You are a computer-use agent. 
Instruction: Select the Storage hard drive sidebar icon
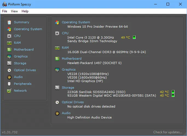(9, 63)
